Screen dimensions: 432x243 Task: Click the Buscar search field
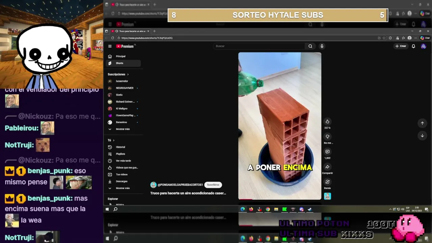(x=259, y=46)
